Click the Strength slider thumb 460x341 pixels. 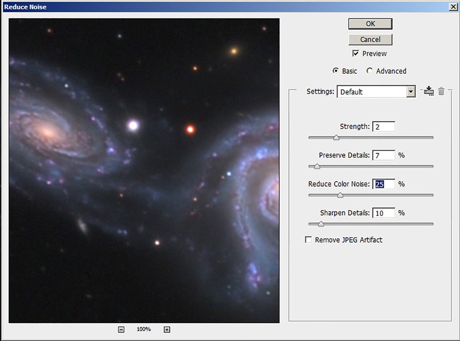click(x=336, y=137)
